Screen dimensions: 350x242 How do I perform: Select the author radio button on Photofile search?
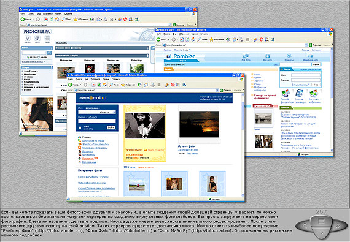click(x=28, y=57)
